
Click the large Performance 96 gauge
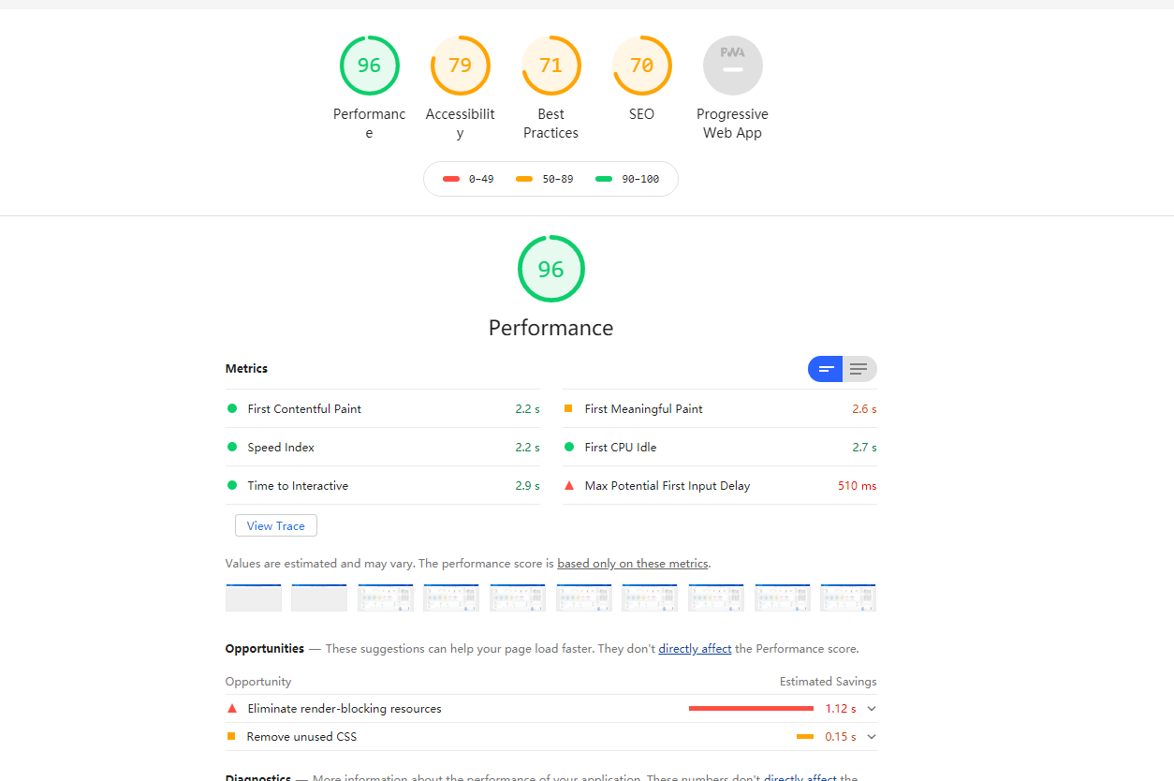(550, 269)
